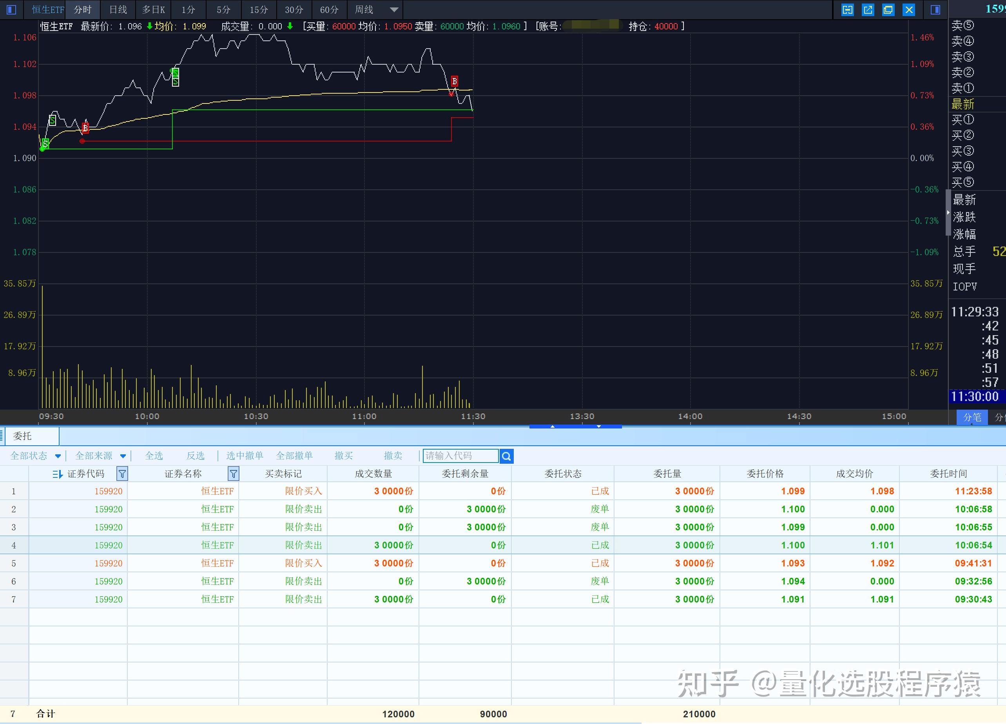Switch to the 15分 chart tab
The width and height of the screenshot is (1006, 724).
259,10
